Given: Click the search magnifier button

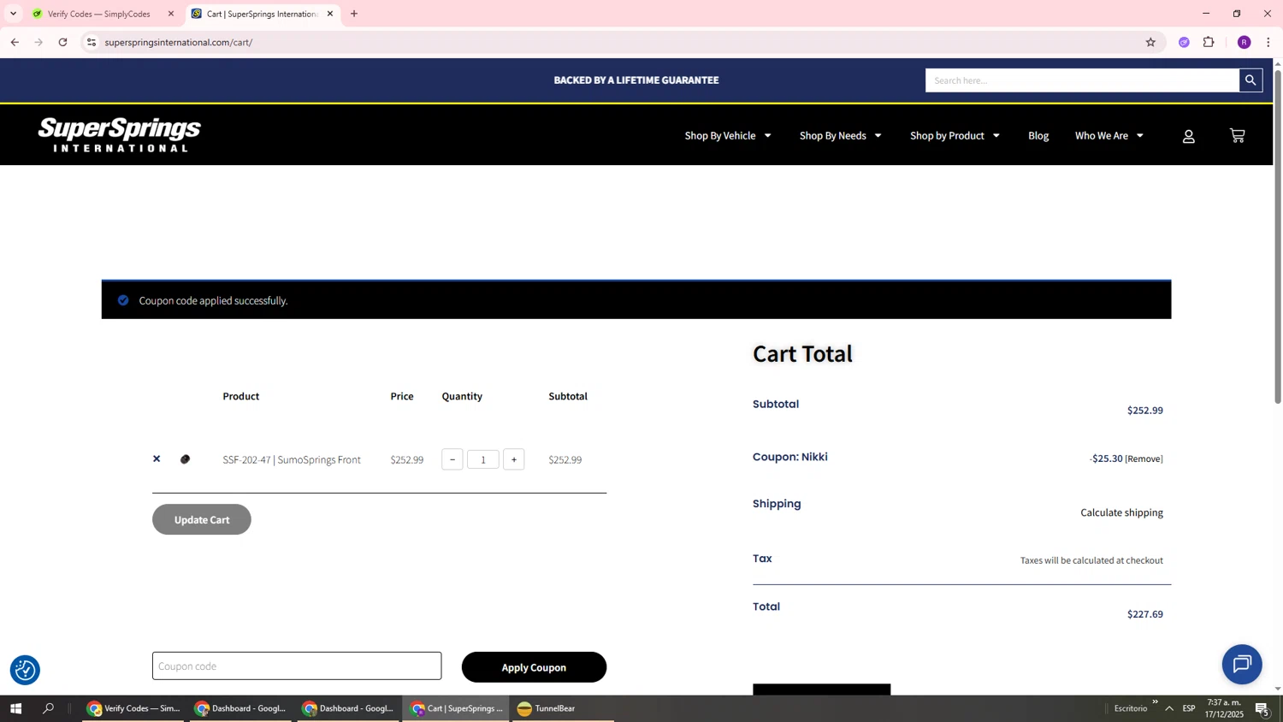Looking at the screenshot, I should (1250, 80).
